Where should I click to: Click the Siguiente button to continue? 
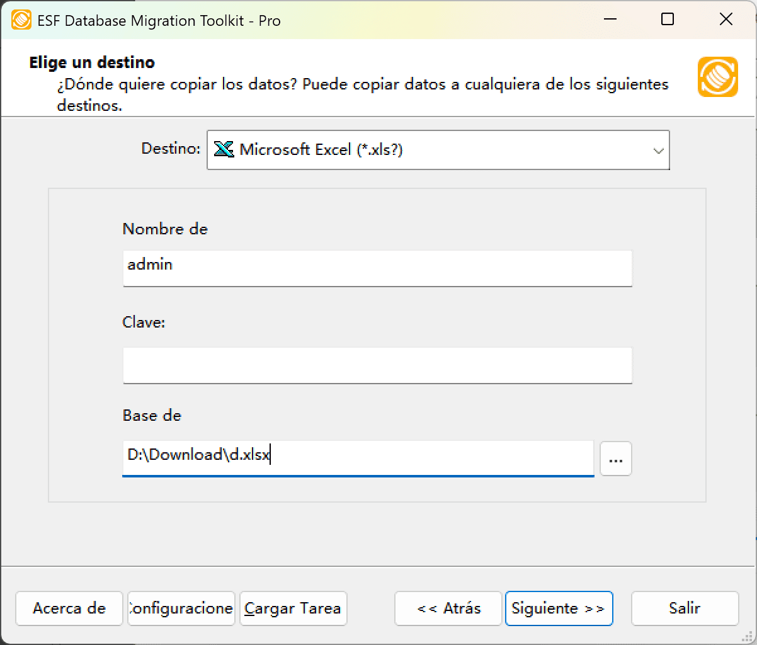click(x=559, y=608)
